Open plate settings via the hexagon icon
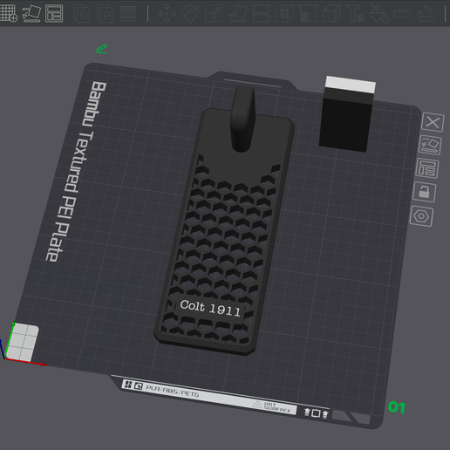Viewport: 450px width, 450px height. (x=421, y=216)
